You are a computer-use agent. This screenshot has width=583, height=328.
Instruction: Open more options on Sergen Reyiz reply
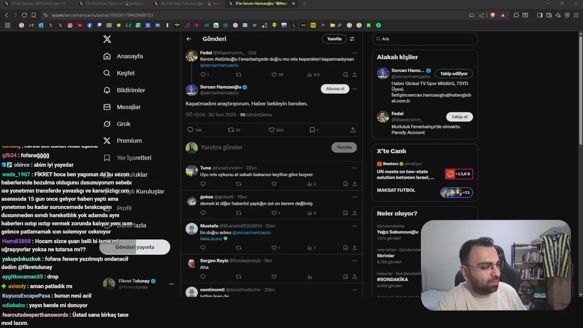[354, 261]
